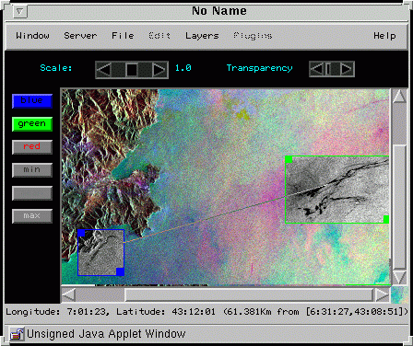413x346 pixels.
Task: Click blue frame's bottom-right corner handle
Action: click(121, 271)
